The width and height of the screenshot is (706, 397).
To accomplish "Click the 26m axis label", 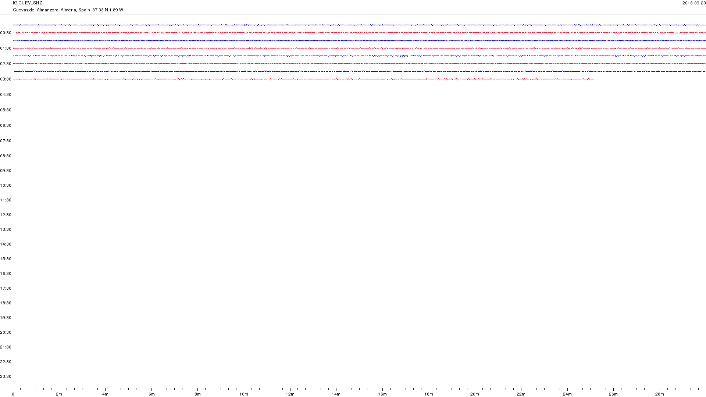I will pyautogui.click(x=613, y=394).
